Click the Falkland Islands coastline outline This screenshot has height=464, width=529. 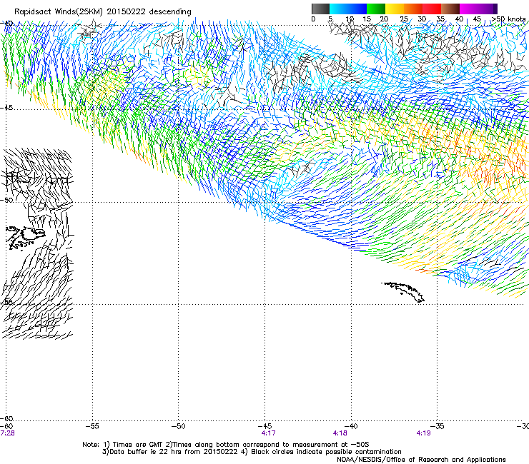coord(26,238)
